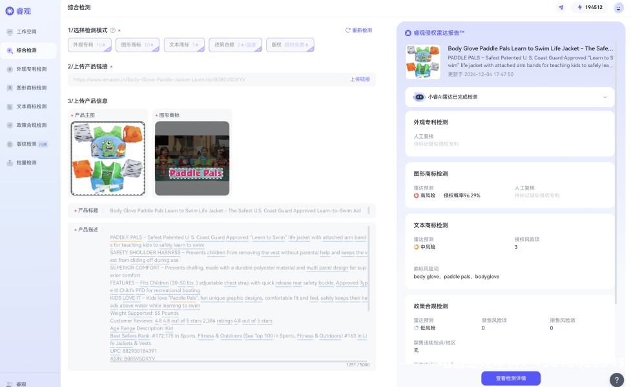
Task: Toggle the 版权 detection mode
Action: (290, 45)
